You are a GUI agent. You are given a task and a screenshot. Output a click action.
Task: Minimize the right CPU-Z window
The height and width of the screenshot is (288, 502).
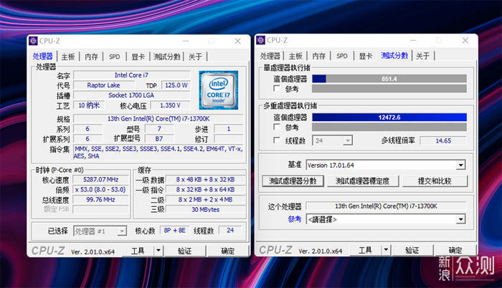413,40
